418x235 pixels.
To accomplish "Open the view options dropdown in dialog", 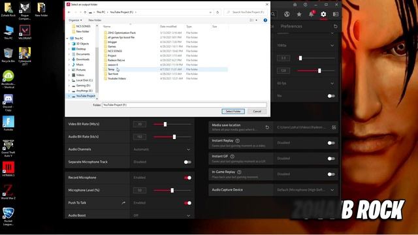I will click(256, 20).
